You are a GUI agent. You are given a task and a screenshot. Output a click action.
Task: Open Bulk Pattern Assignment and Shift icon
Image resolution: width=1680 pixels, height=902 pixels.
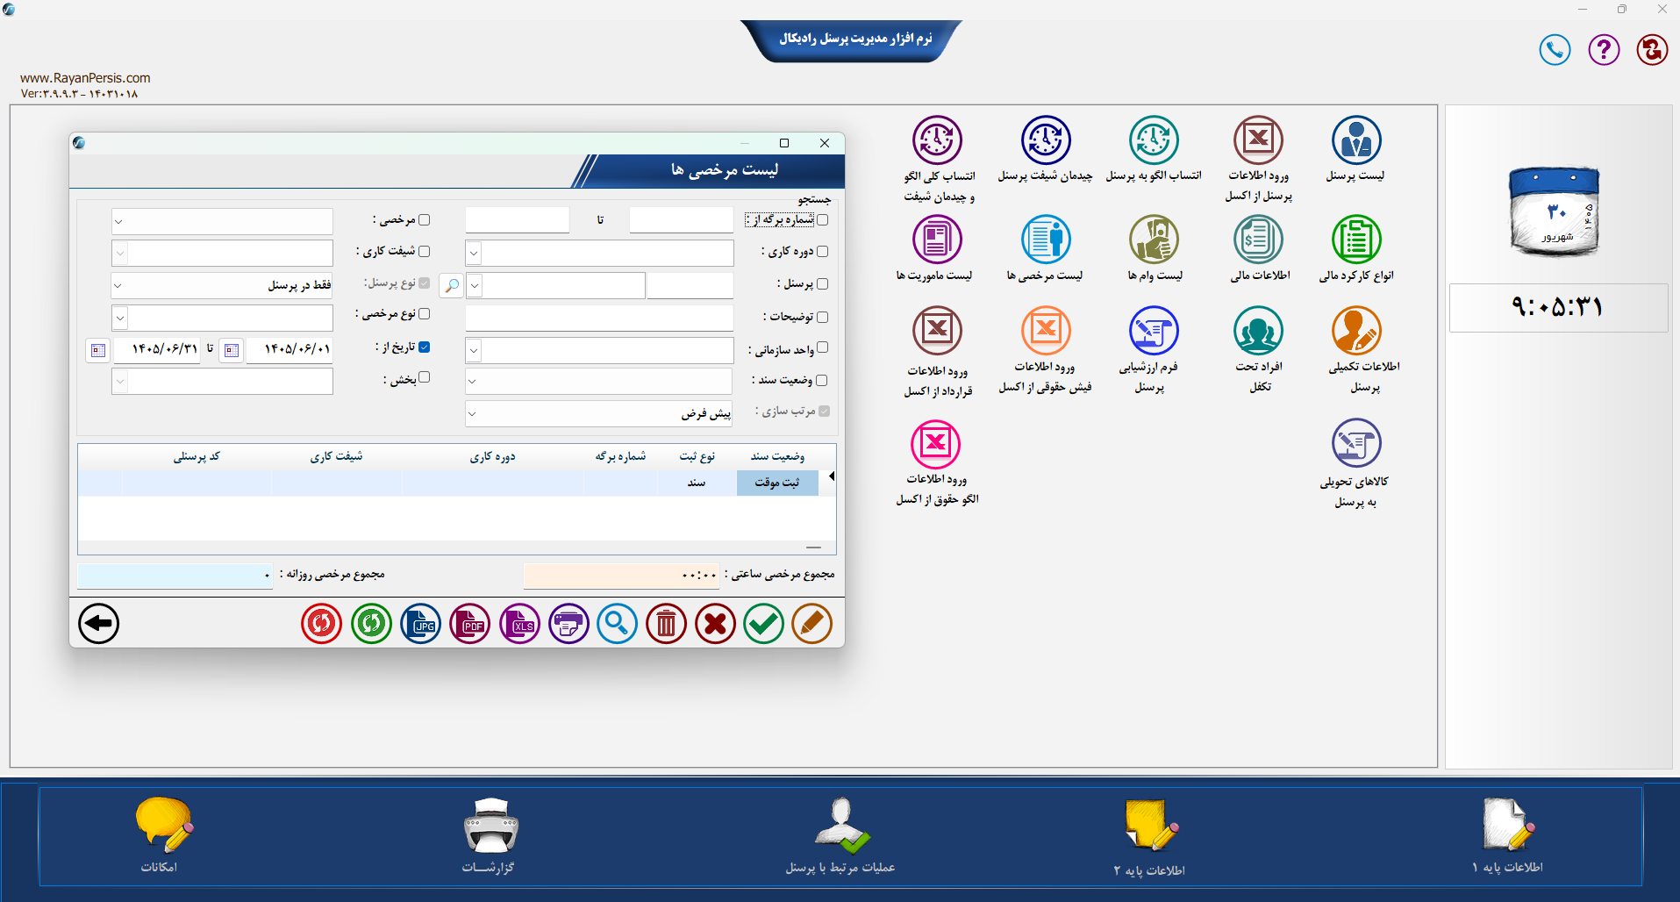coord(937,140)
